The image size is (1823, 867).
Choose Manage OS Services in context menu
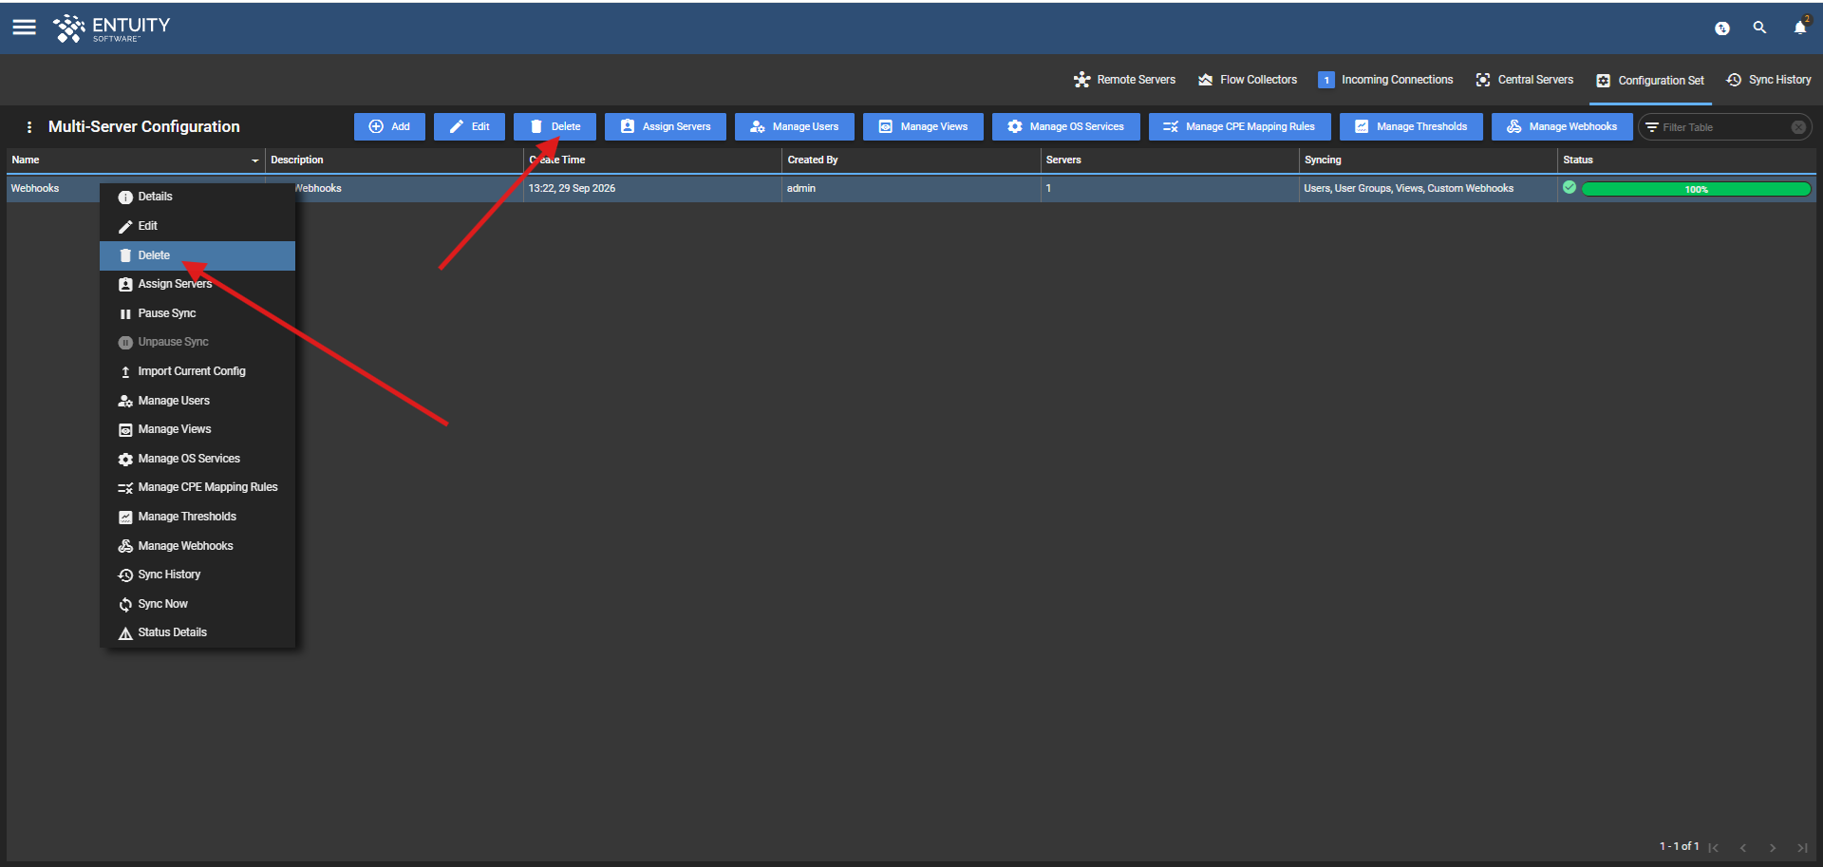coord(197,459)
